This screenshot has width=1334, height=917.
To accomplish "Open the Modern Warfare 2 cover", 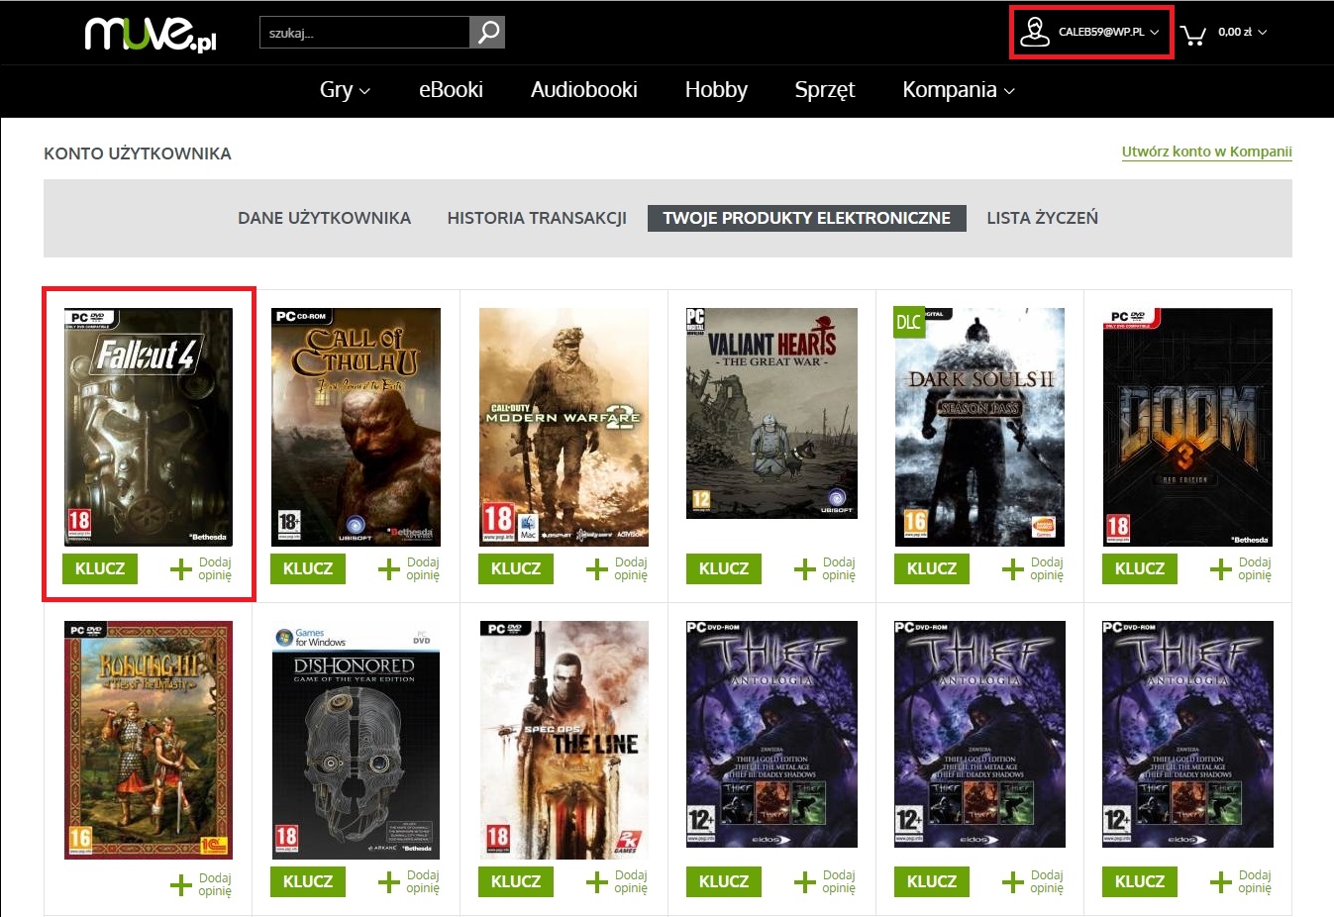I will click(x=564, y=427).
